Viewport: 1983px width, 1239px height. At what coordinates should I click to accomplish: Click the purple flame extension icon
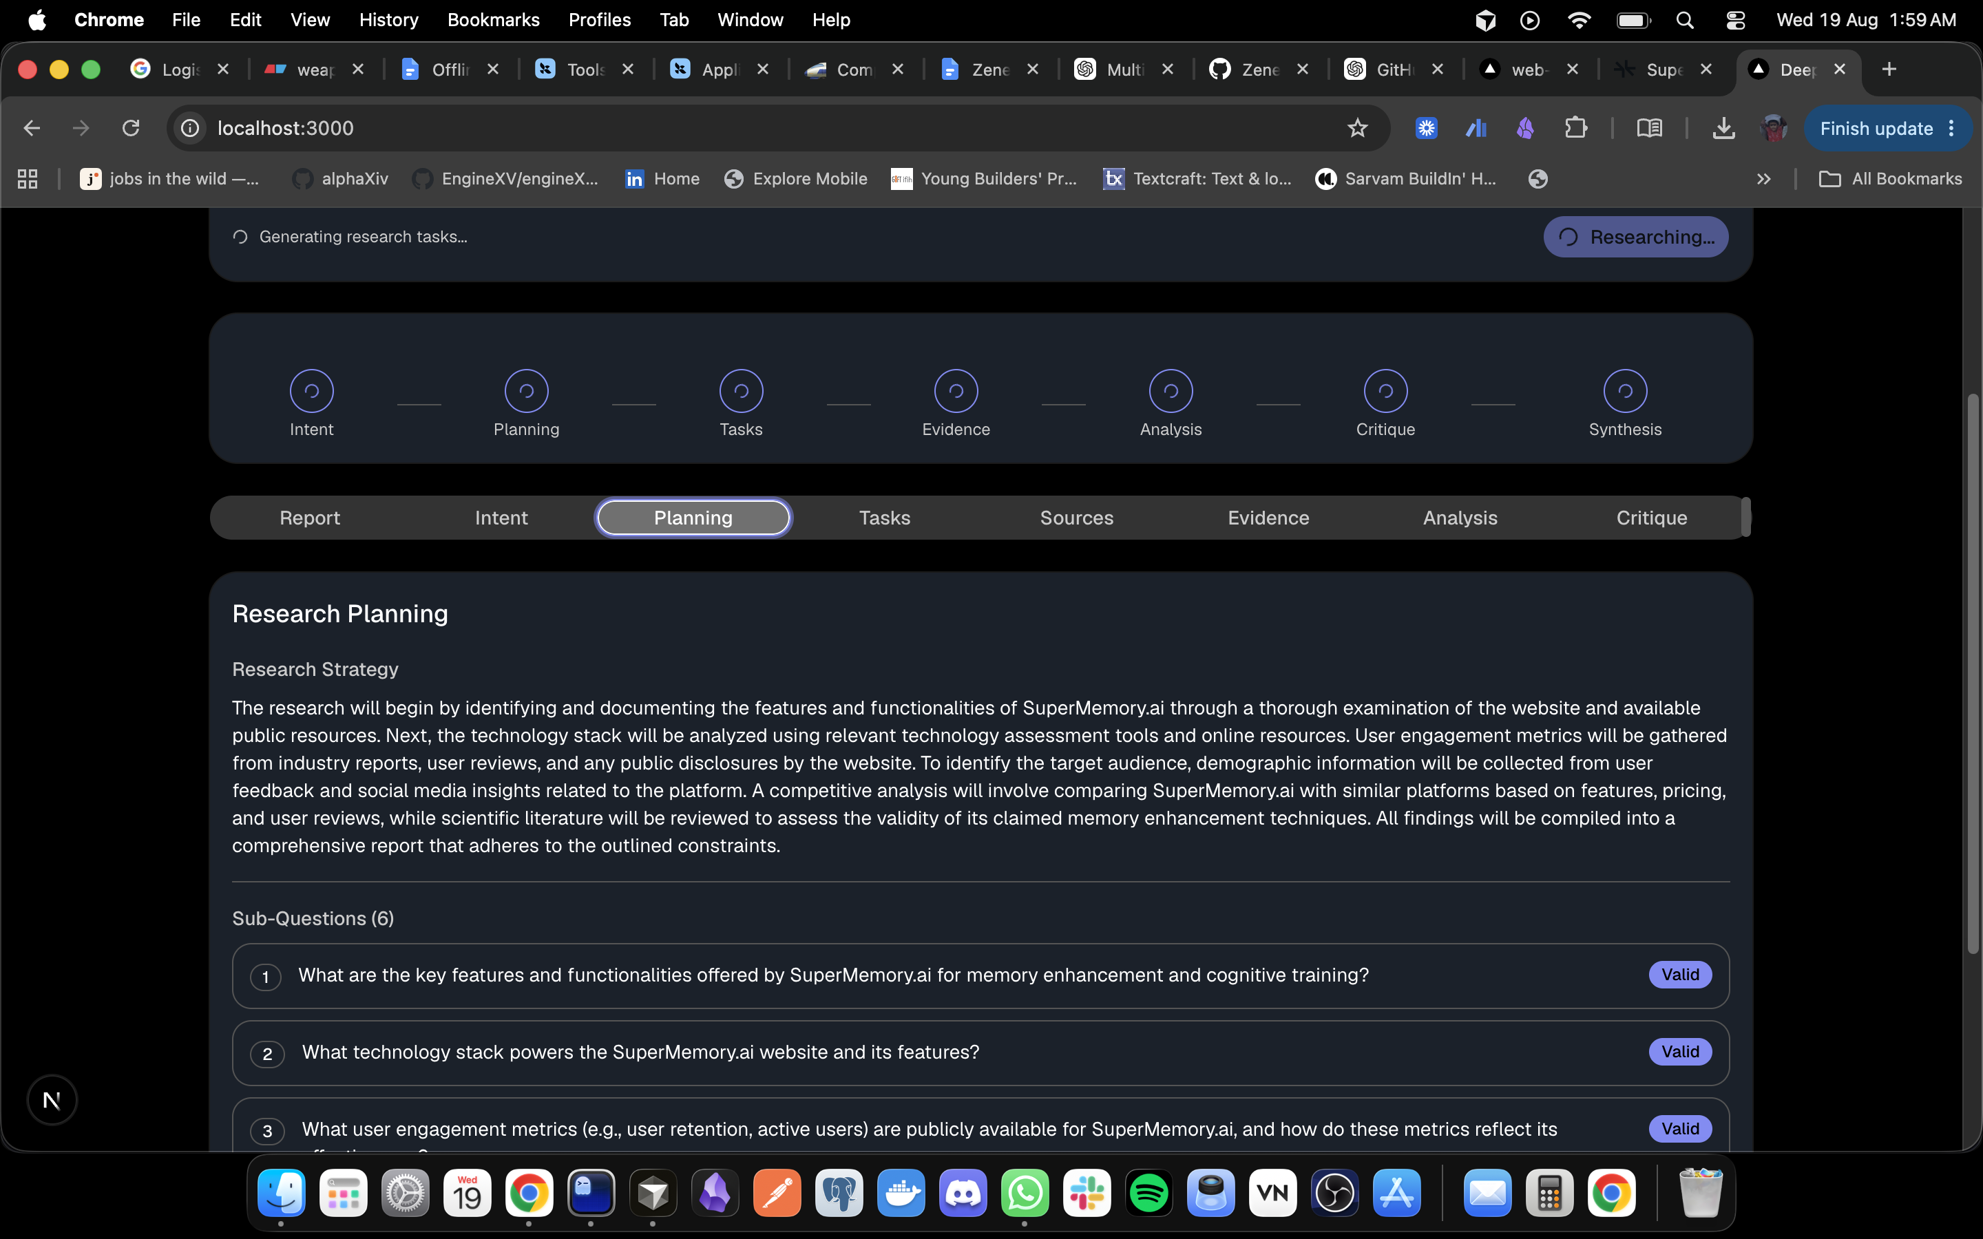[x=1525, y=128]
